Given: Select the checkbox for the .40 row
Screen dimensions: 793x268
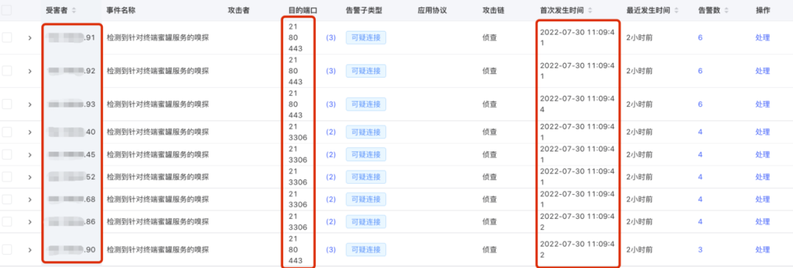Looking at the screenshot, I should (7, 132).
